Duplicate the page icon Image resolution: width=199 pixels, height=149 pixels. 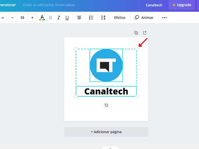pos(136,33)
